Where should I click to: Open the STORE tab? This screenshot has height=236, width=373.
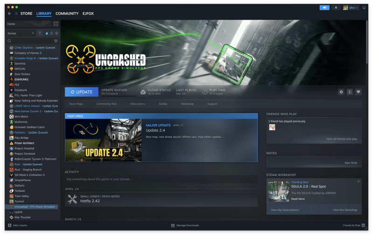[x=27, y=13]
